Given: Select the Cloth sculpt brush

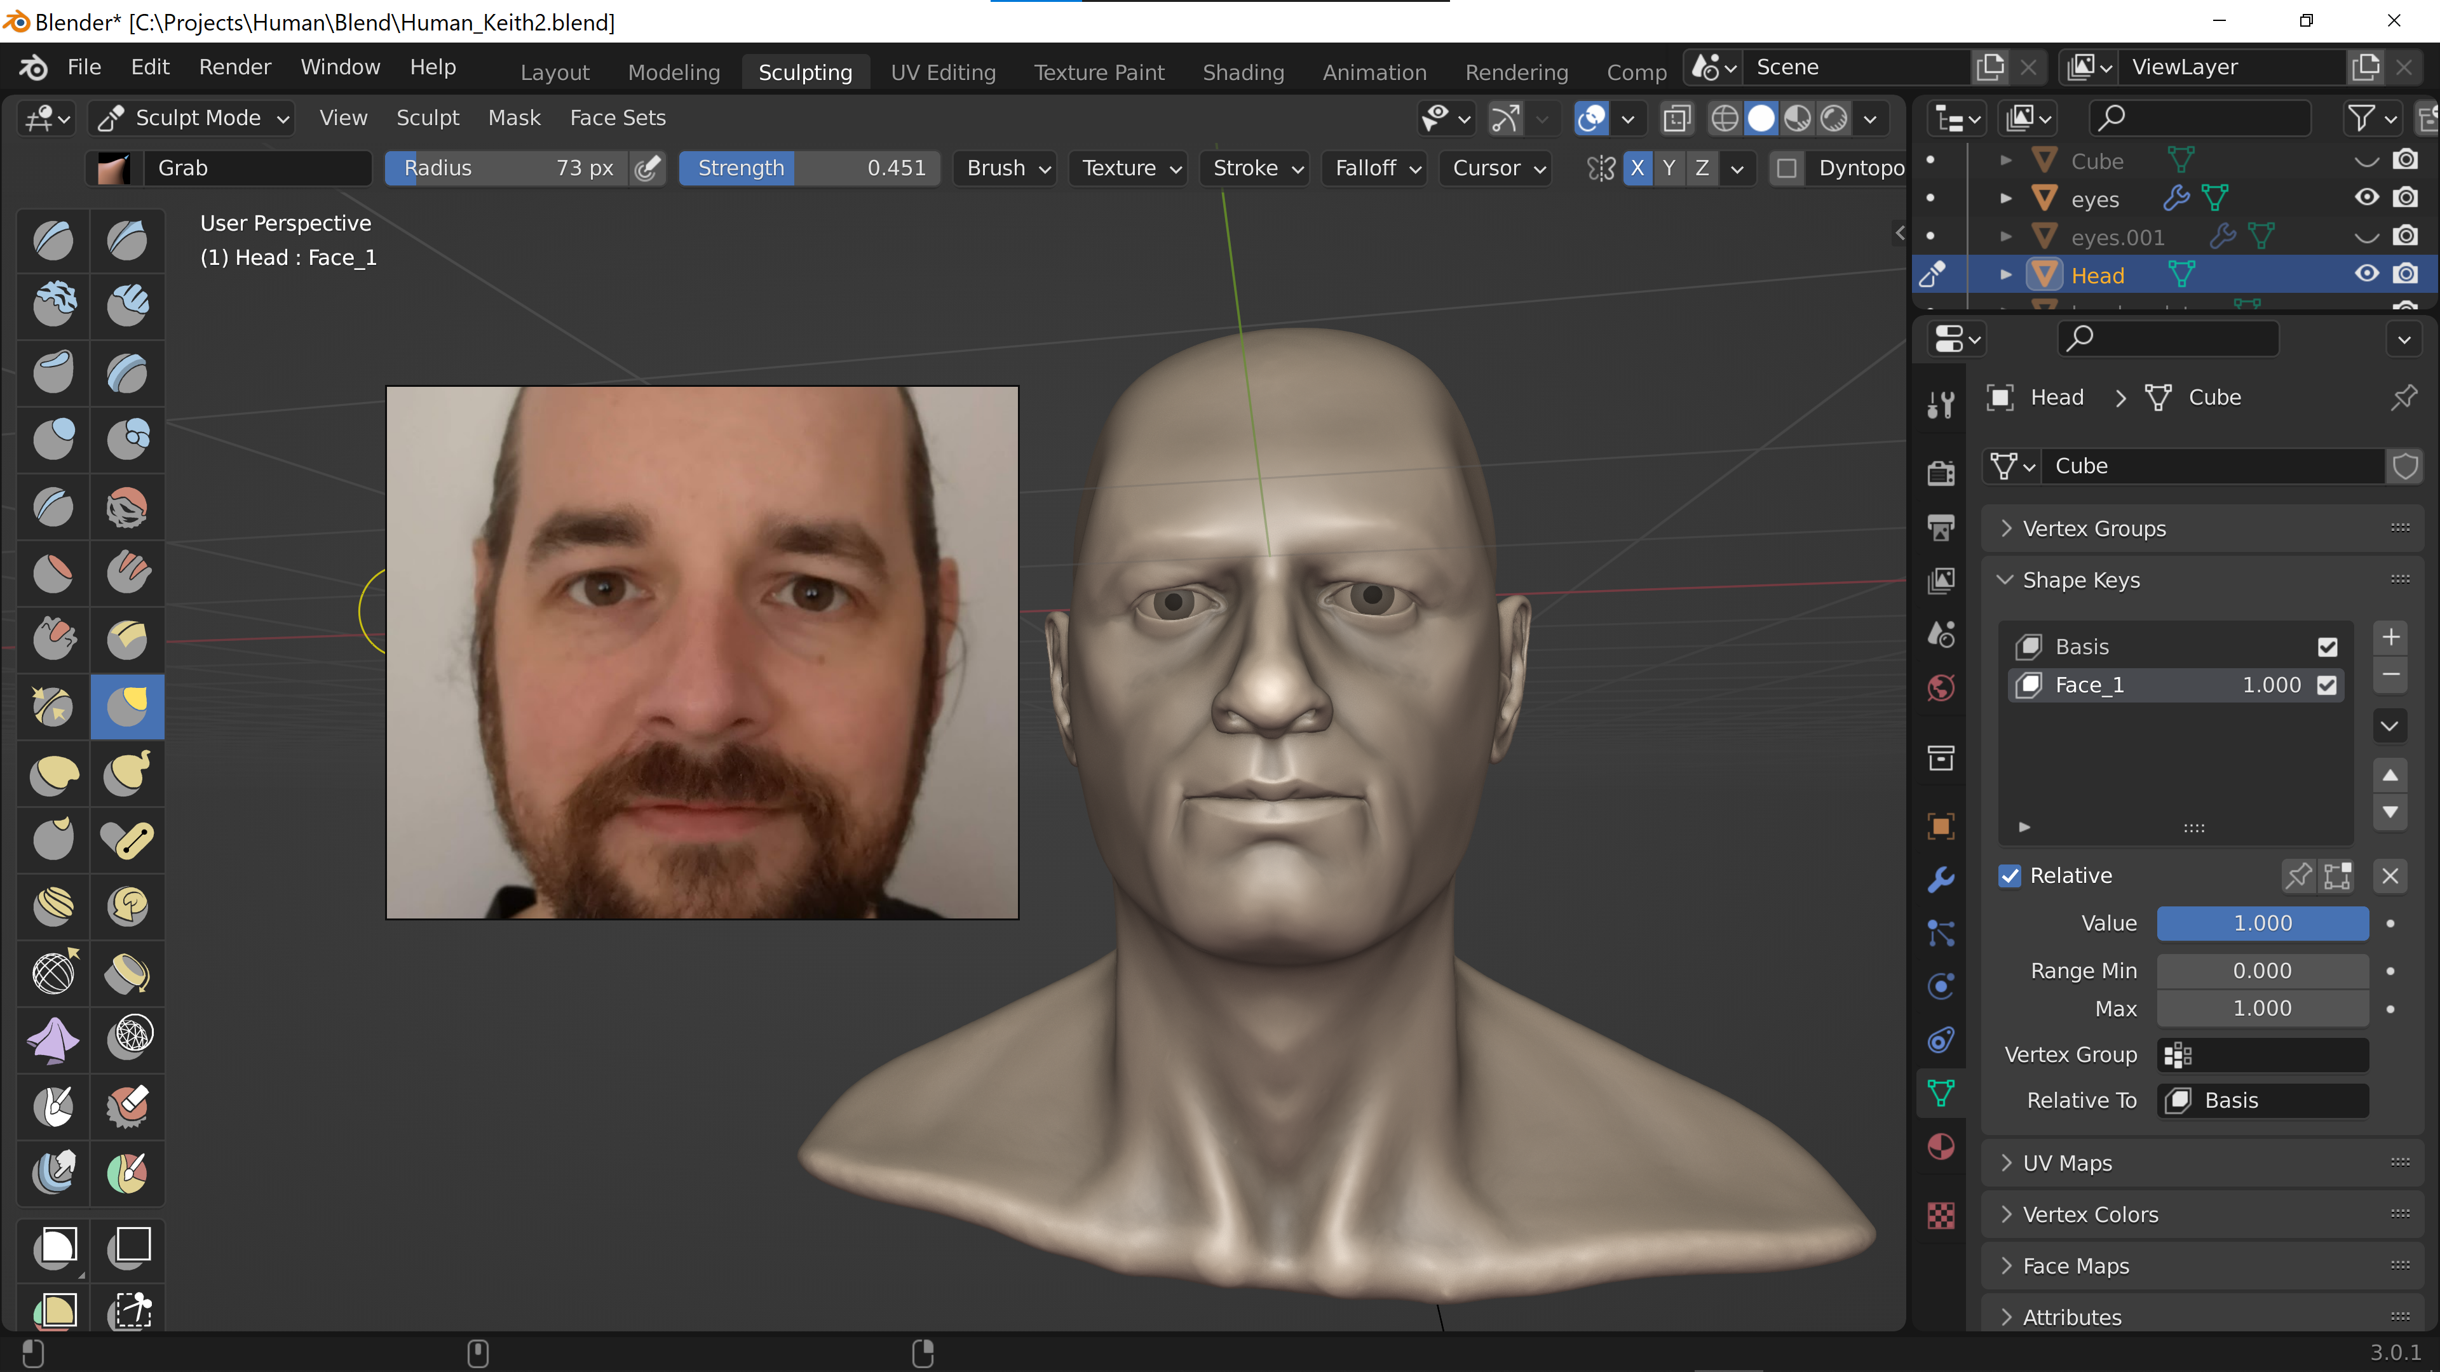Looking at the screenshot, I should pos(53,1039).
